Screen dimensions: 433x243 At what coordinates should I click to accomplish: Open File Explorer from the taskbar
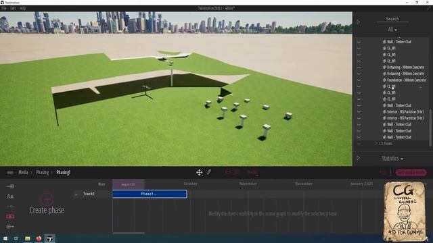click(28, 238)
